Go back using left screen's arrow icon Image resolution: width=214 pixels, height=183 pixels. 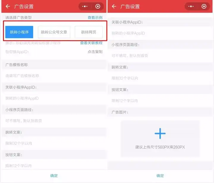coord(8,7)
